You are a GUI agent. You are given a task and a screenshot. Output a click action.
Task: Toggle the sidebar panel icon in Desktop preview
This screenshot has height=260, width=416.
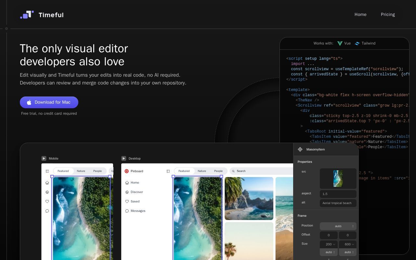(168, 171)
